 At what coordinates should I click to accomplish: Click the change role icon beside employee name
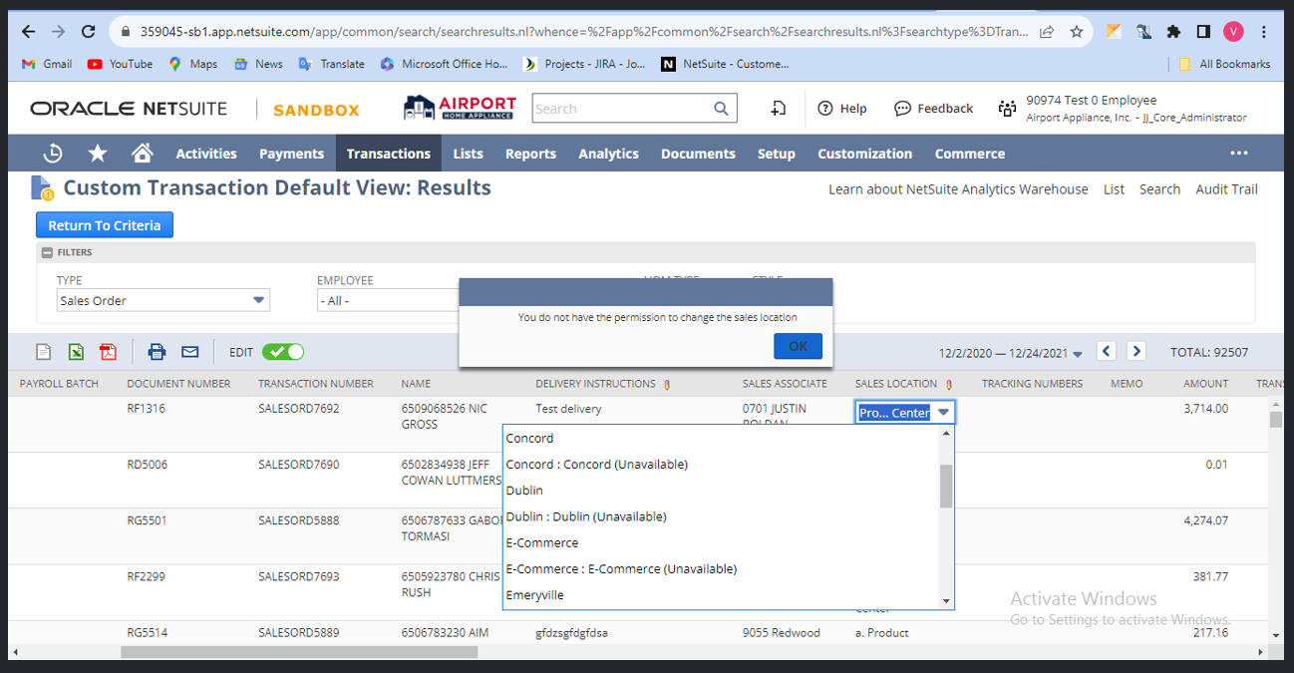tap(1007, 109)
